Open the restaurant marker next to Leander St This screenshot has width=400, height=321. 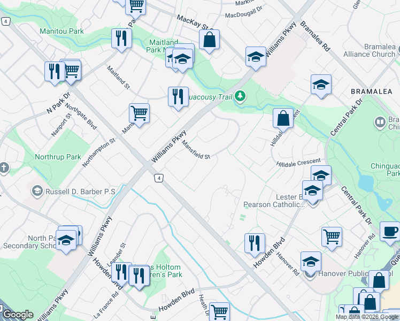121,273
